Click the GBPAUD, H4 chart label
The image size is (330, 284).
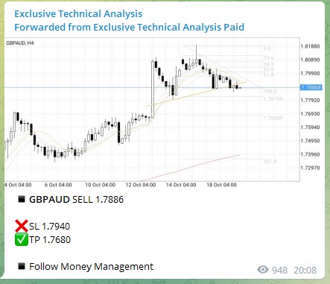click(20, 43)
